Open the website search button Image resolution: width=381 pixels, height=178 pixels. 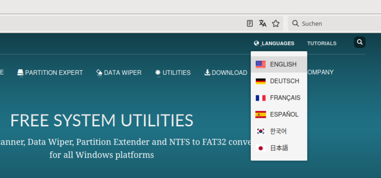(x=359, y=42)
